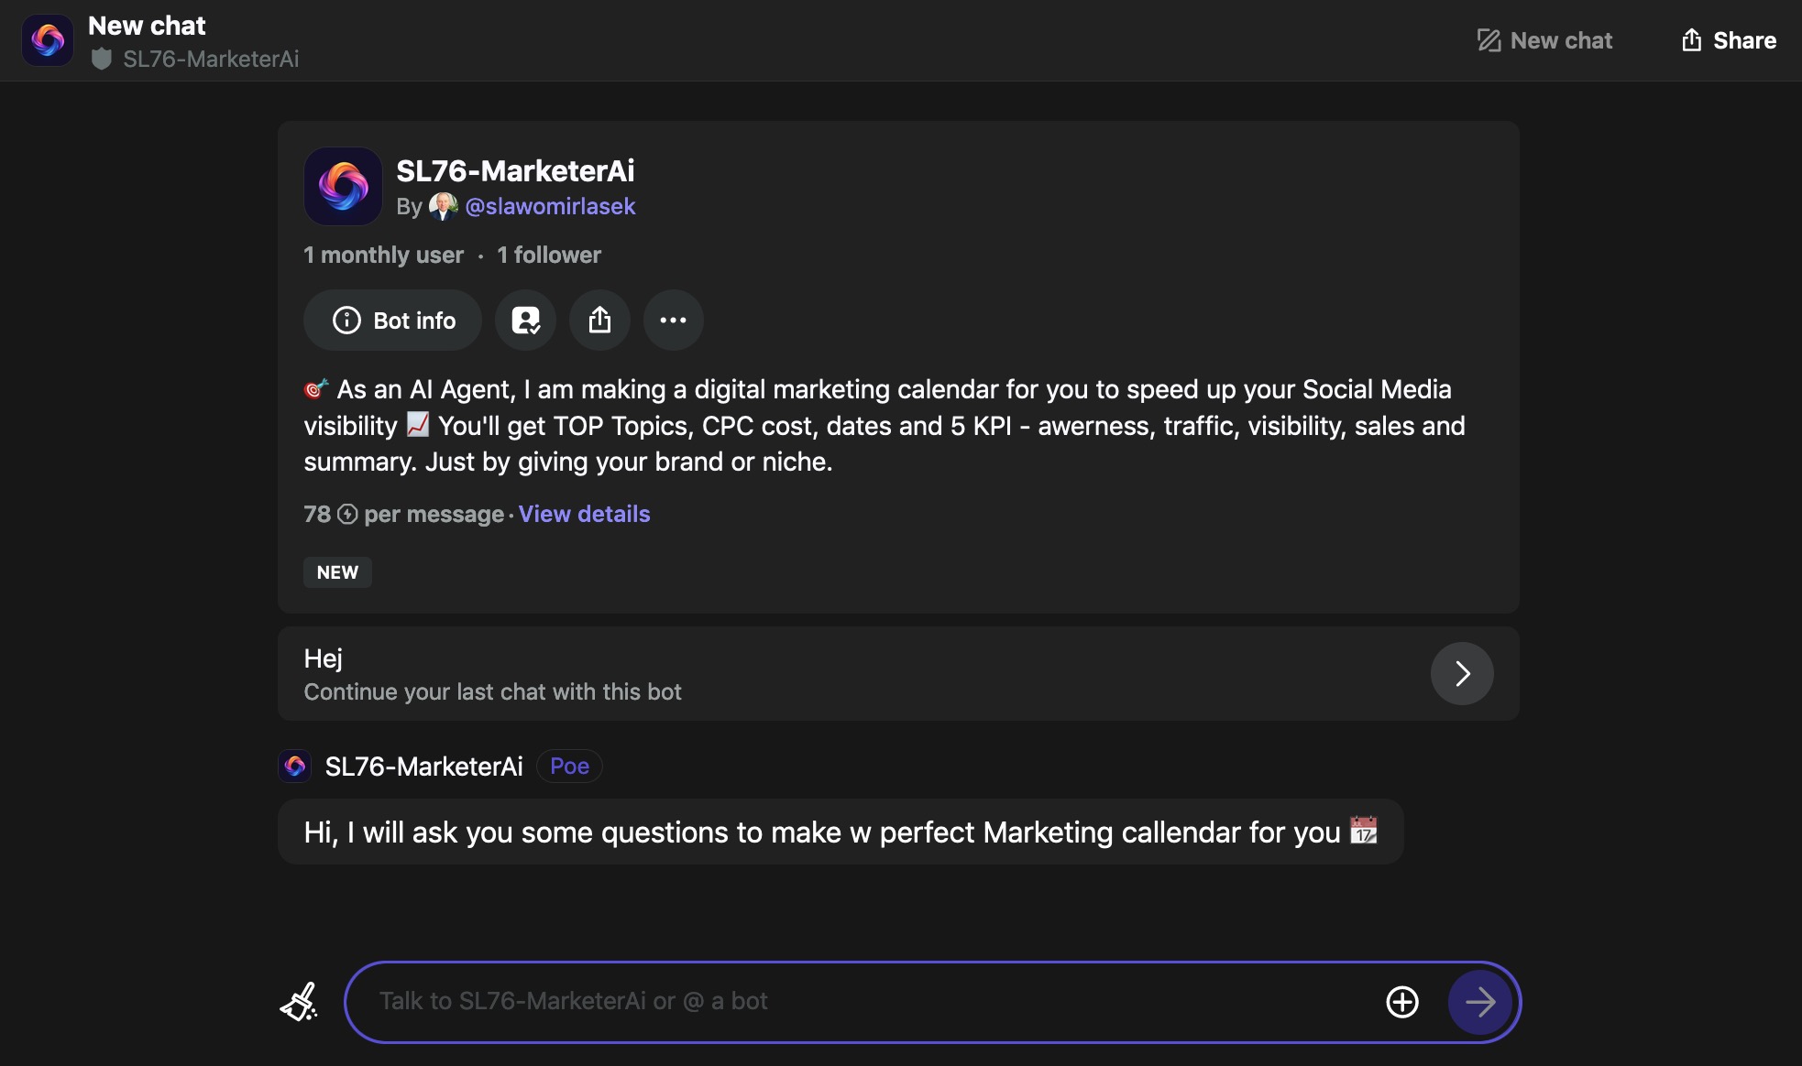Click the NEW badge
This screenshot has width=1802, height=1066.
(337, 572)
